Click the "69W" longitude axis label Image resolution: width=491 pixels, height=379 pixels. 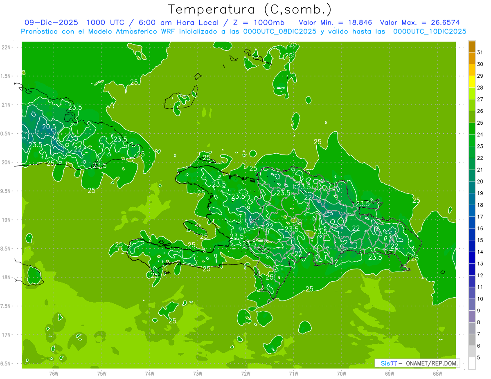pos(389,374)
